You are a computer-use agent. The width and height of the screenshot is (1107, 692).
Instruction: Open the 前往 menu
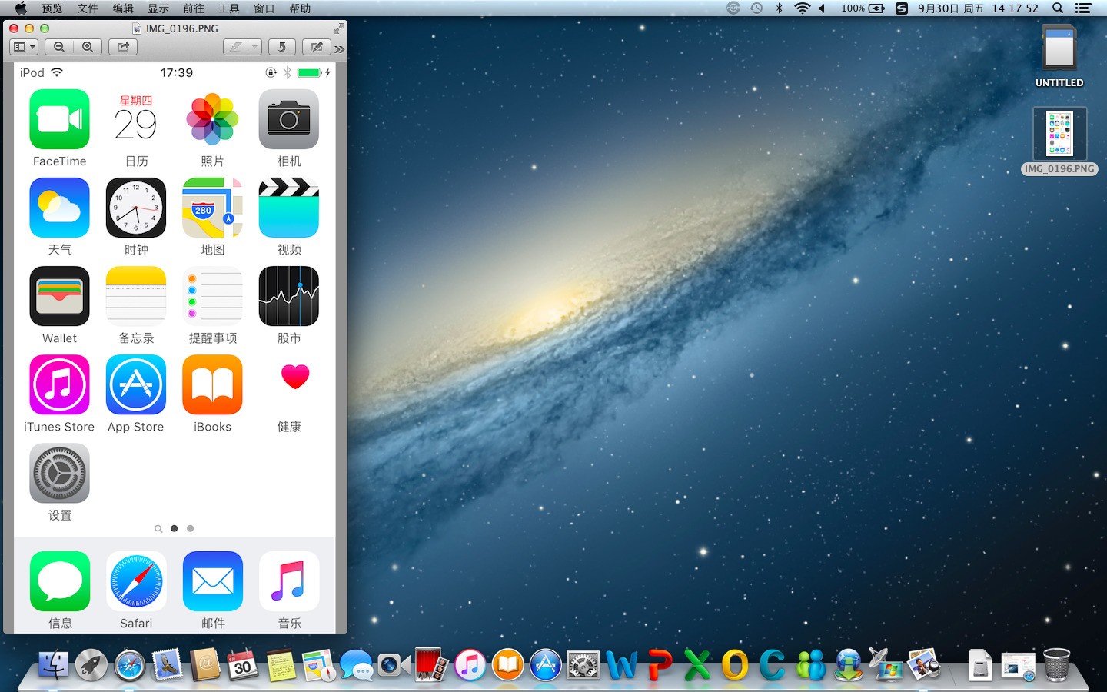tap(194, 8)
